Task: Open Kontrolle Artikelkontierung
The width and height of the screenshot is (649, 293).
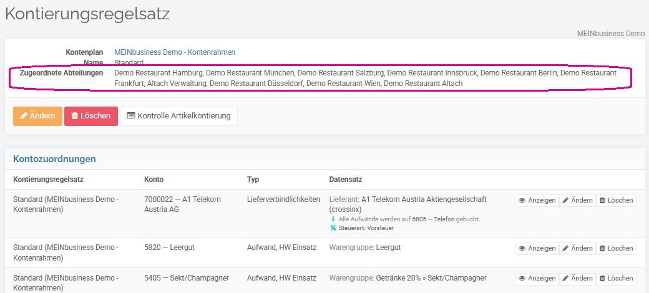Action: [179, 116]
